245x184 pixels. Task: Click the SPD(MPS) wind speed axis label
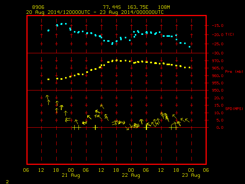coord(234,108)
